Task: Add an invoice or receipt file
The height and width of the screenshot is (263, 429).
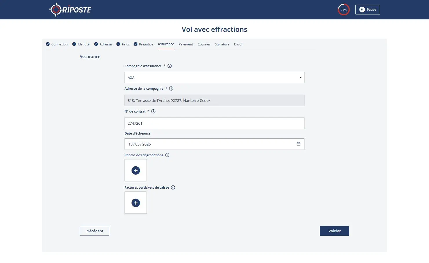Action: tap(136, 203)
